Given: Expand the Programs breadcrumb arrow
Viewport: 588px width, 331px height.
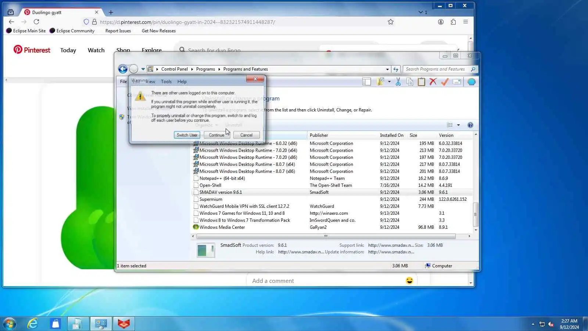Looking at the screenshot, I should pos(219,69).
